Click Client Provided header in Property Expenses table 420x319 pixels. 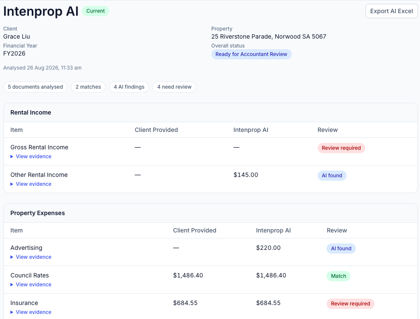[x=194, y=230]
